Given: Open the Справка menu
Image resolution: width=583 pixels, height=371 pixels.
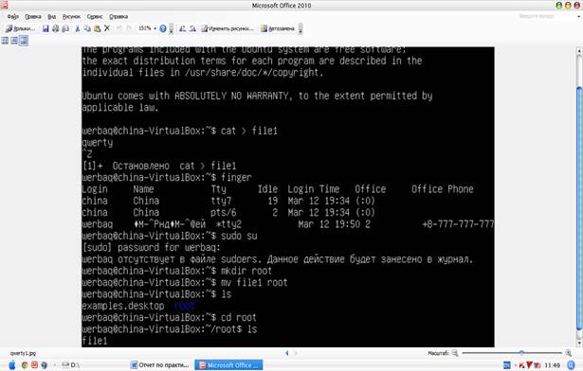Looking at the screenshot, I should [118, 17].
